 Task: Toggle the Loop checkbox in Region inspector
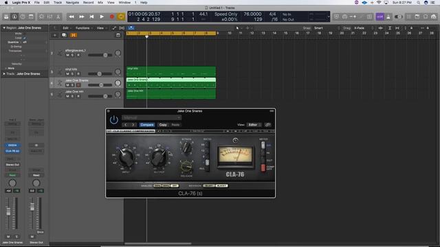click(25, 38)
